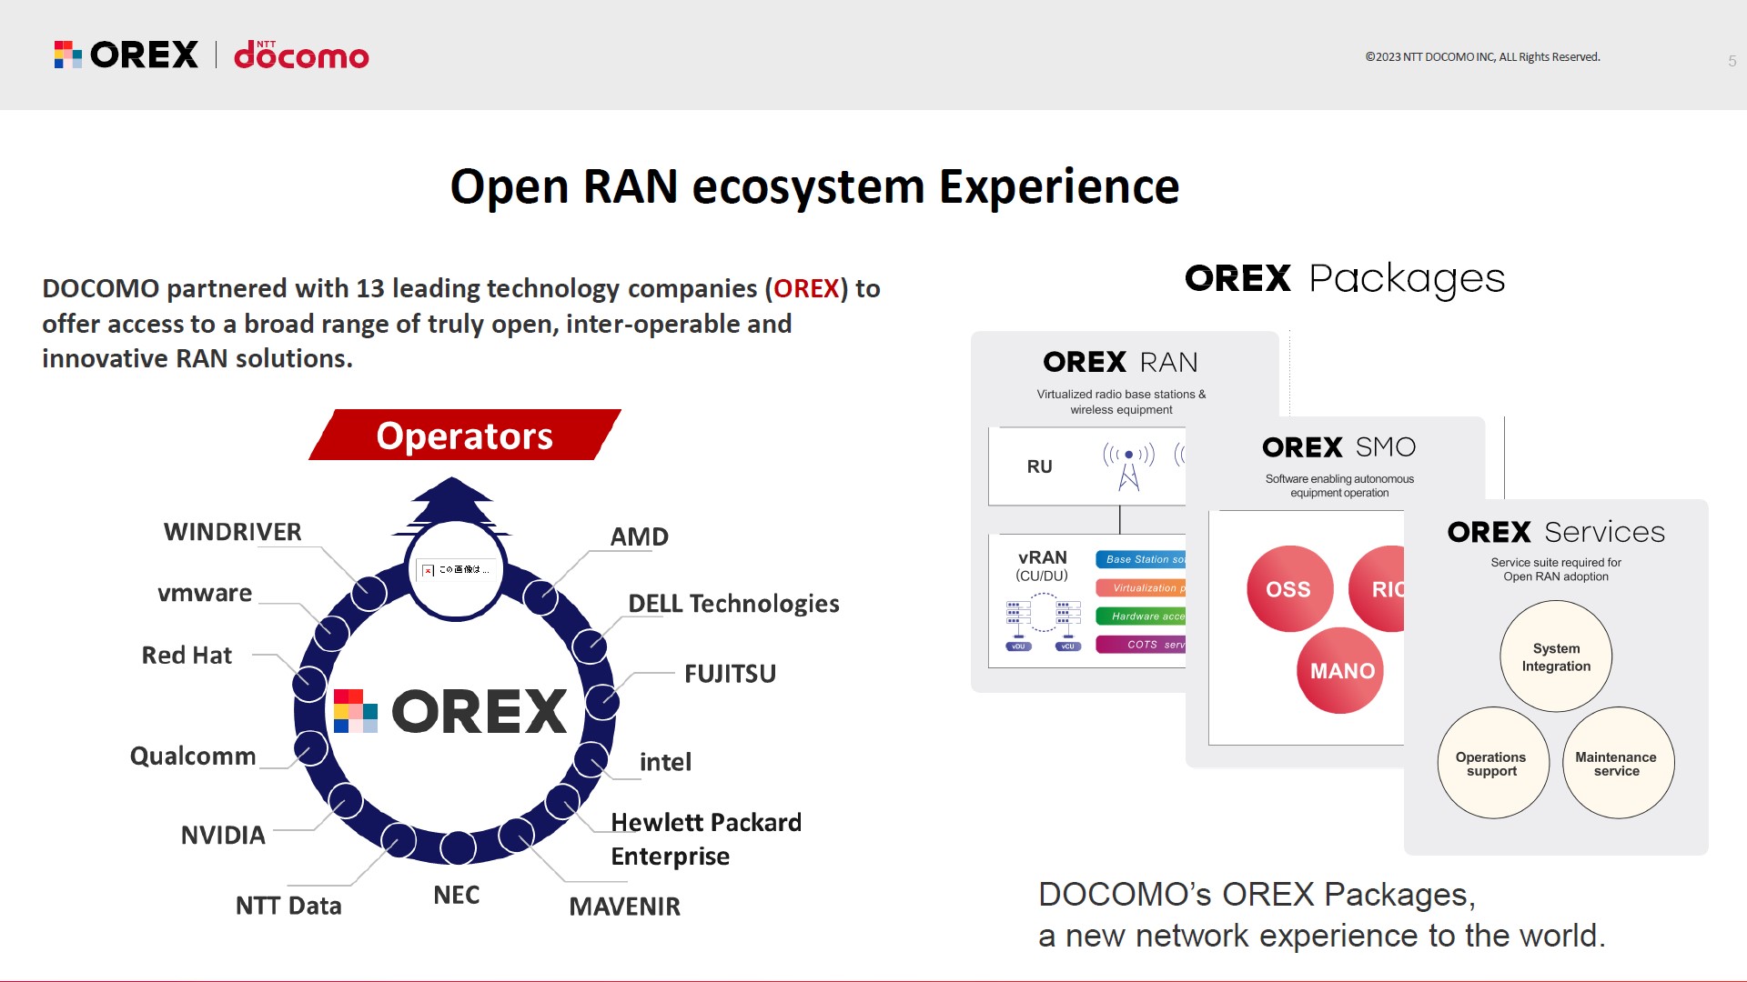The height and width of the screenshot is (982, 1747).
Task: Click the vDU/vCU server diagram icon
Action: pos(1043,624)
